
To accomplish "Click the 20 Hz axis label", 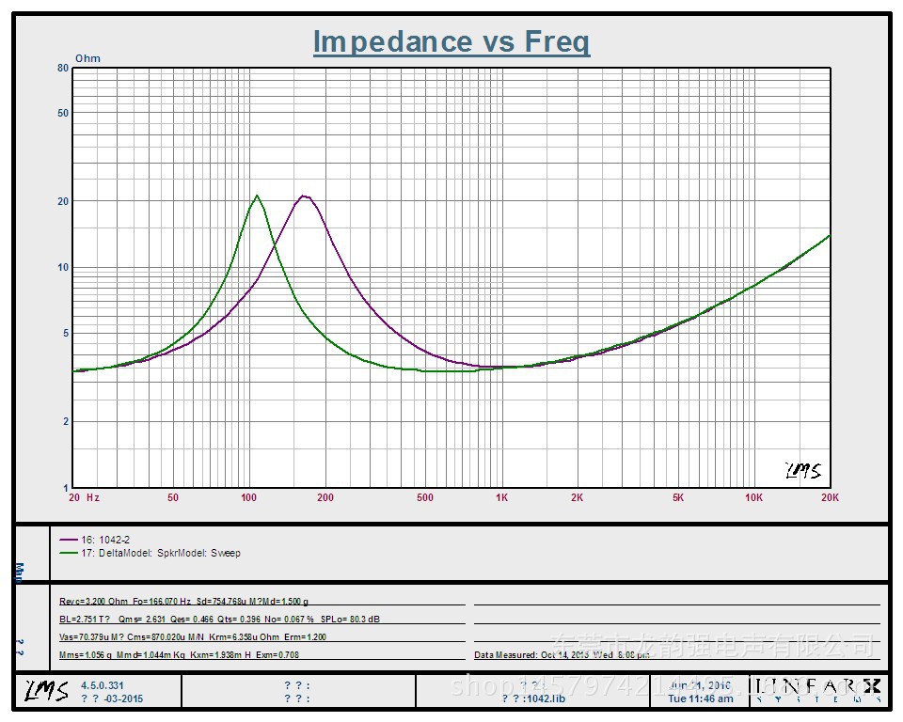I will click(84, 497).
